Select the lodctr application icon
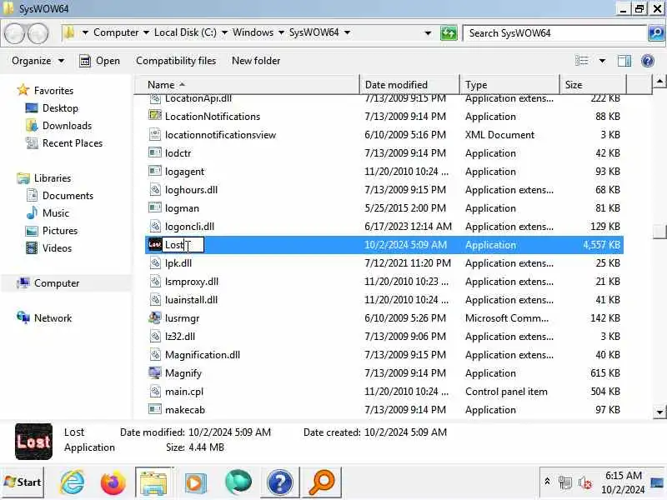Screen dimensions: 667x500 (x=155, y=152)
